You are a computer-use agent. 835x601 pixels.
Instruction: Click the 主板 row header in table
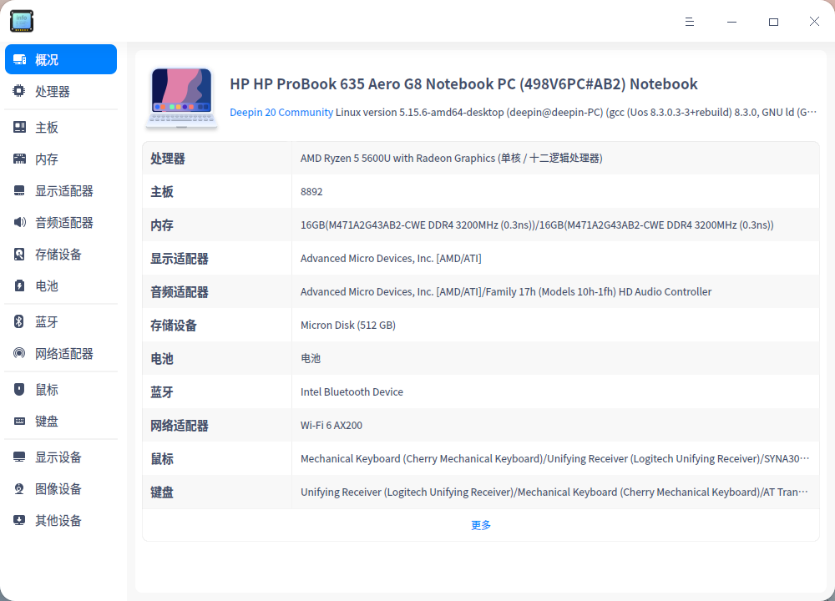click(x=162, y=192)
